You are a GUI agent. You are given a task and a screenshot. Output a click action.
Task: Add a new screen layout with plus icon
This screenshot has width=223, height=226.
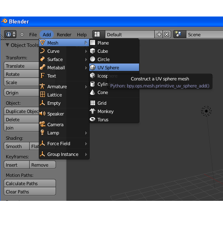159,35
